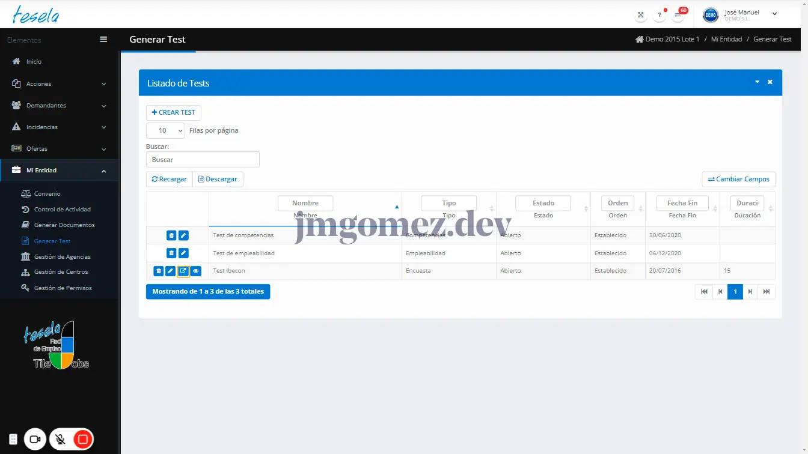This screenshot has width=808, height=454.
Task: Go to the last page in pagination
Action: (x=767, y=292)
